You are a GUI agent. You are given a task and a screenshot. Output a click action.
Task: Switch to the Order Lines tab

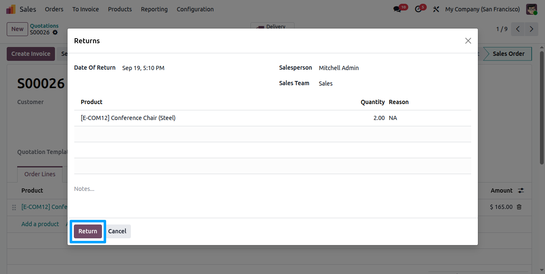(40, 174)
